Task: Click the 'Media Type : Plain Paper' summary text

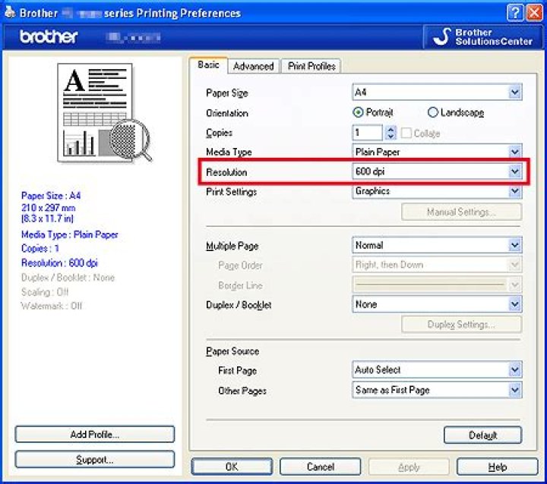Action: point(69,234)
